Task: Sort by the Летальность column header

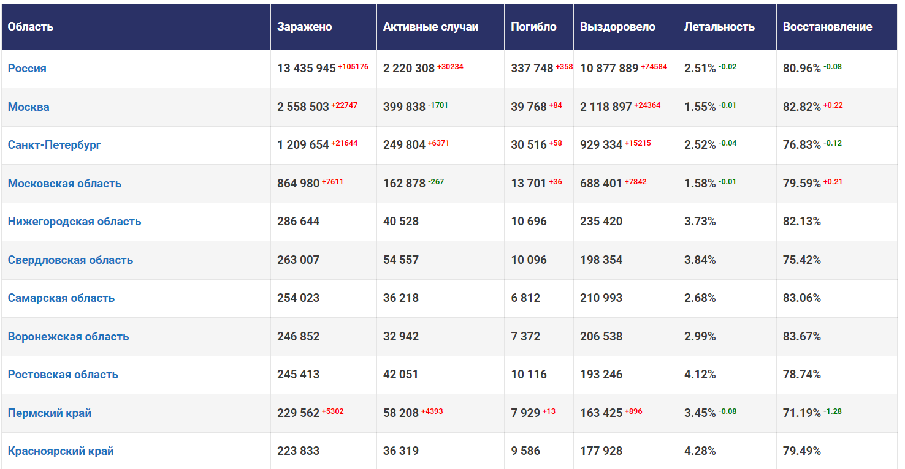Action: coord(719,27)
